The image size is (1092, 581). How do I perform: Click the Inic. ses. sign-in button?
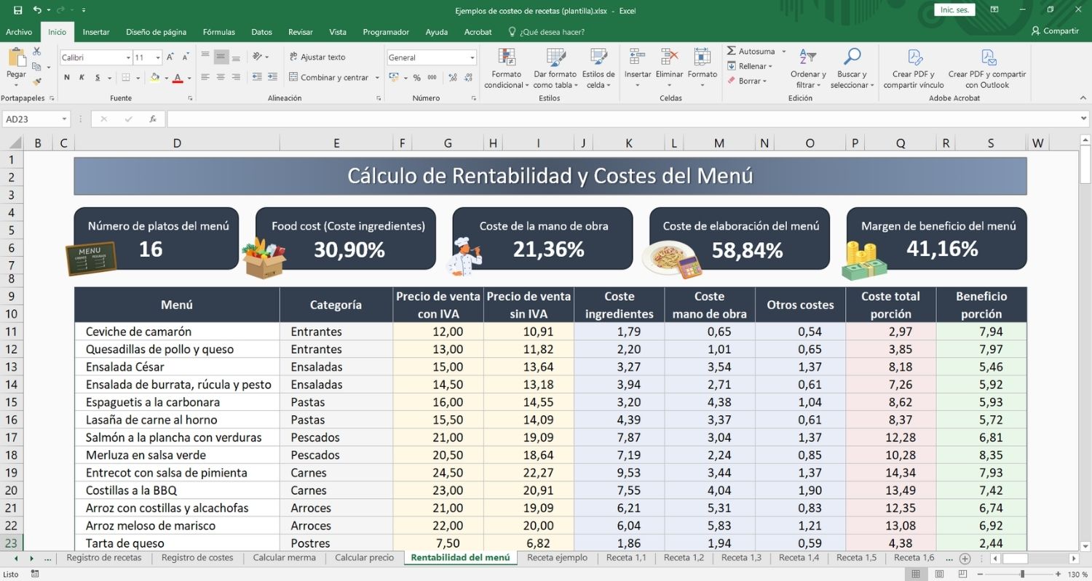(x=954, y=10)
